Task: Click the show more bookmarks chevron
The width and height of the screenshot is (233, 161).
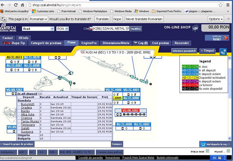Action: 228,11
